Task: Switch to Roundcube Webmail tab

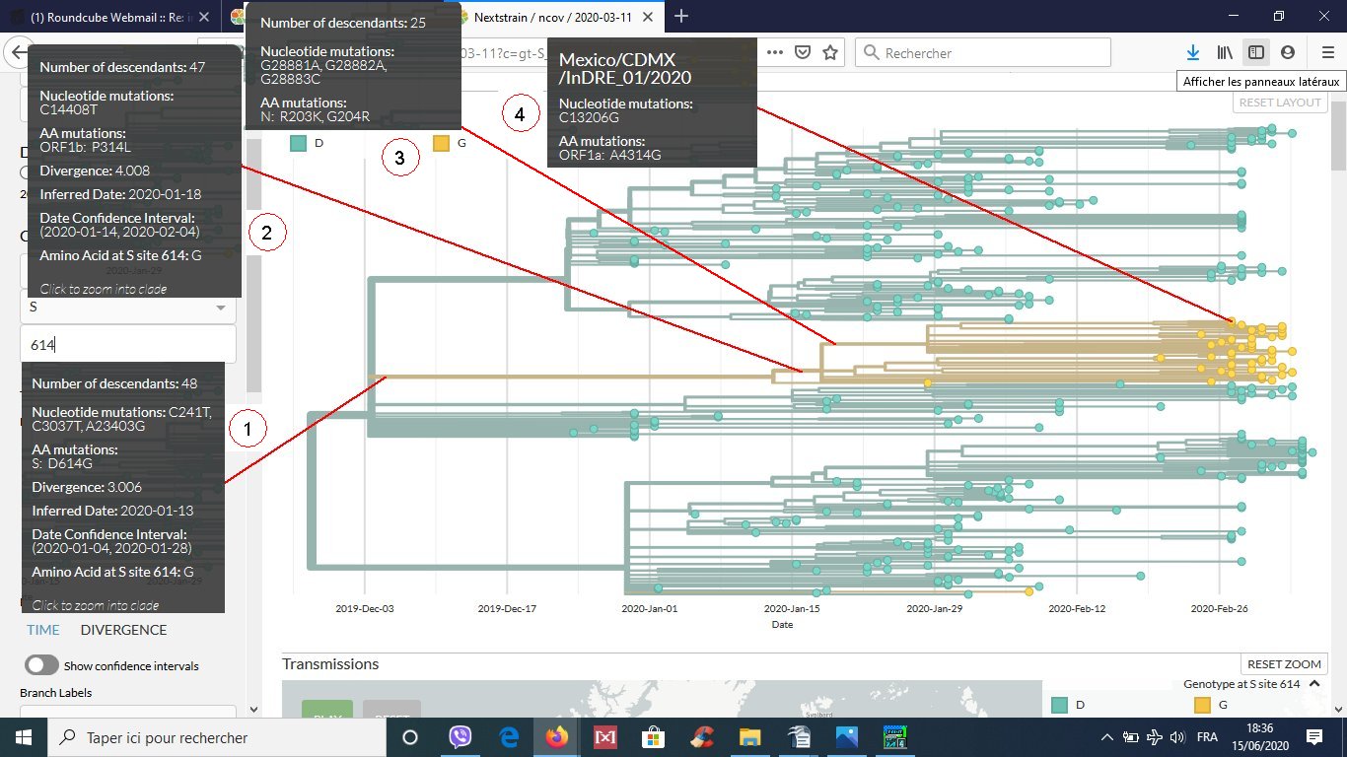Action: click(108, 17)
